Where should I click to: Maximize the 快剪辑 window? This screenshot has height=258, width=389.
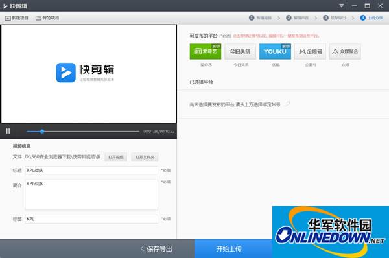click(x=367, y=6)
